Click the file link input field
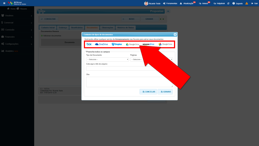 [129, 68]
